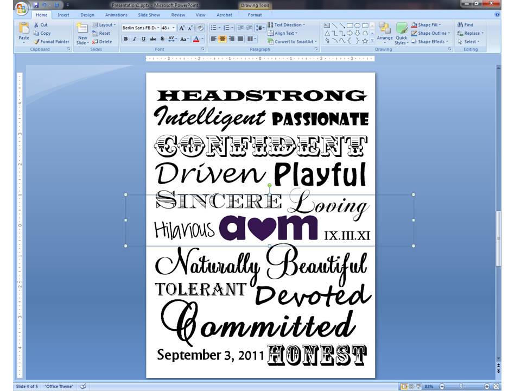Click the Find binoculars icon
Screen dimensions: 521x391
pyautogui.click(x=460, y=25)
